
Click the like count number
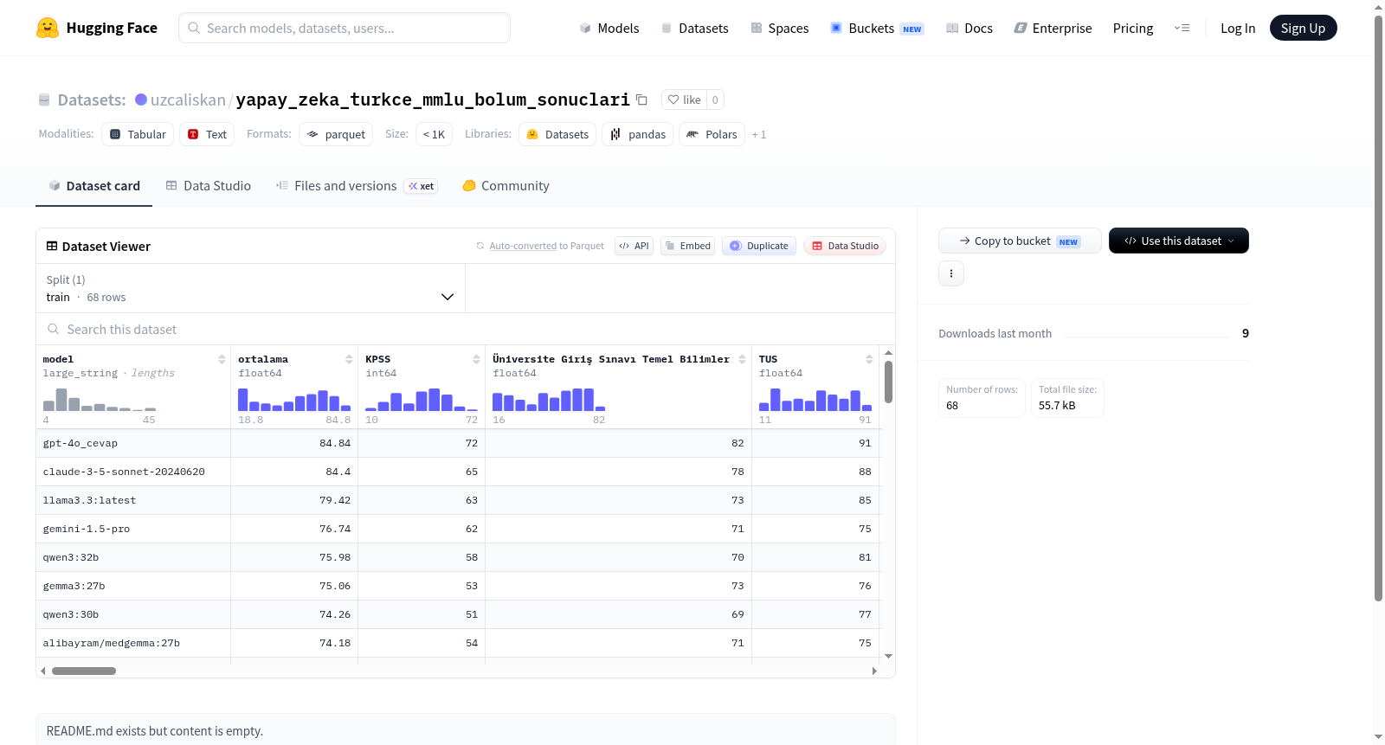point(715,100)
